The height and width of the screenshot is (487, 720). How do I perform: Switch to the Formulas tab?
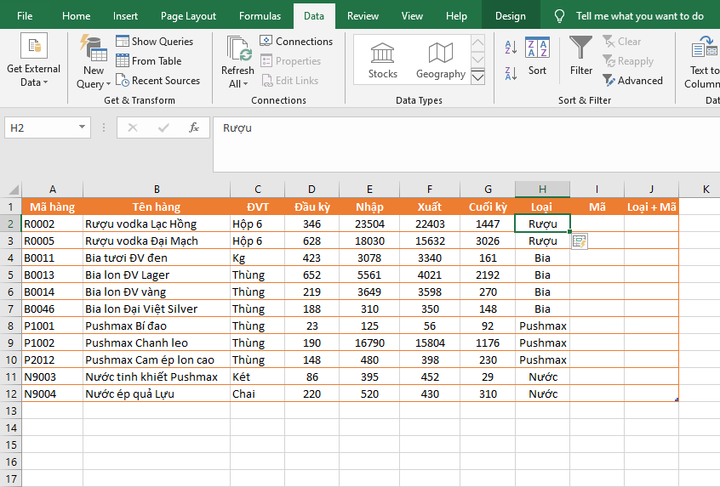[260, 16]
